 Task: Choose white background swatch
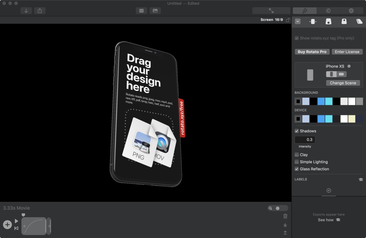352,101
